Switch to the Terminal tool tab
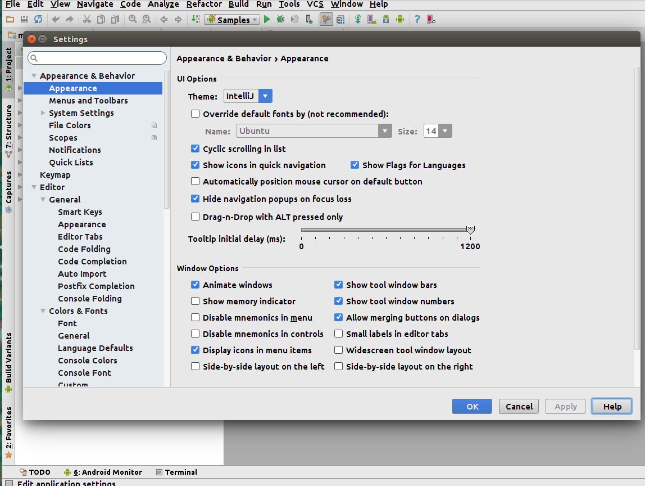 176,472
